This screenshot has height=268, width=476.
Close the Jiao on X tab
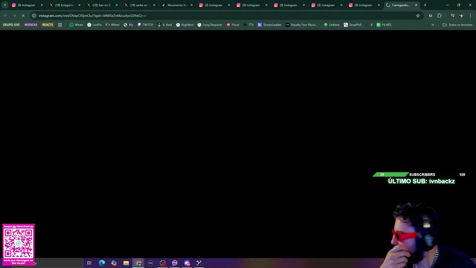pos(117,5)
